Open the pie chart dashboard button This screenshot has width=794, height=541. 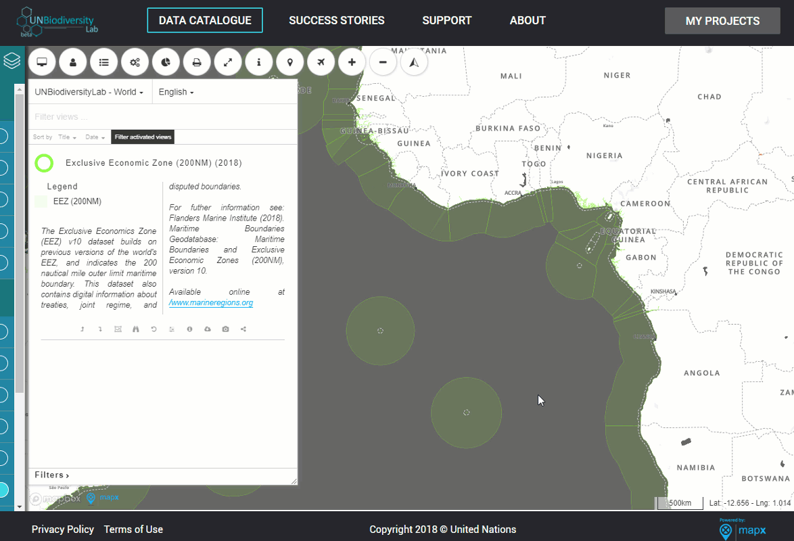click(x=166, y=62)
